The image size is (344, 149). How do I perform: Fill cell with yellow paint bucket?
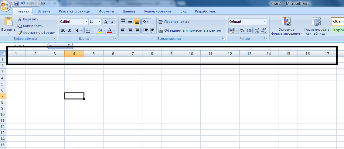coord(99,30)
